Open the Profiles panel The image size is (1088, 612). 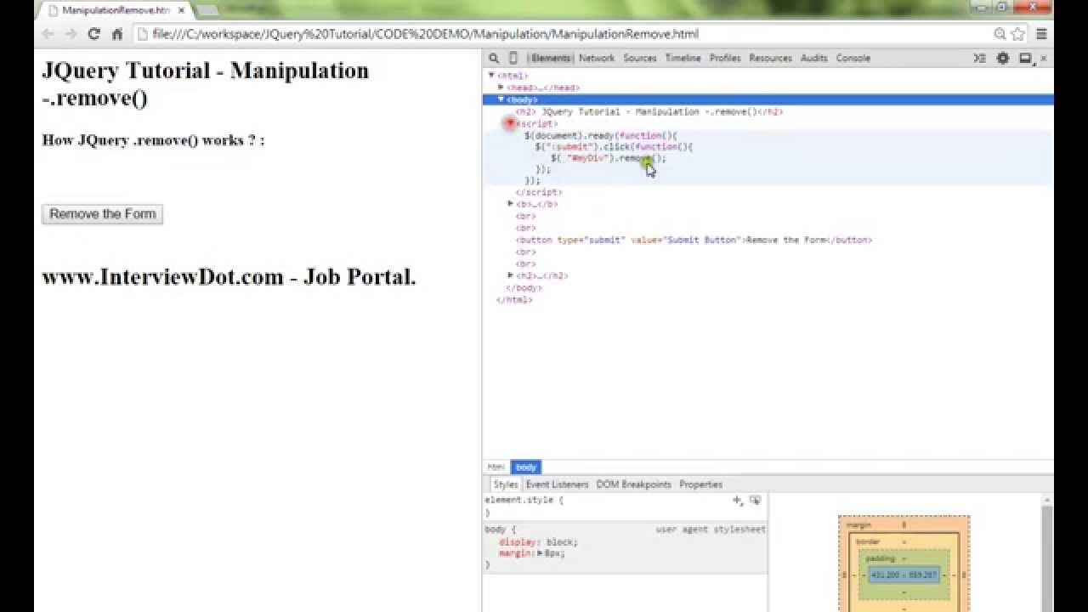pyautogui.click(x=725, y=58)
